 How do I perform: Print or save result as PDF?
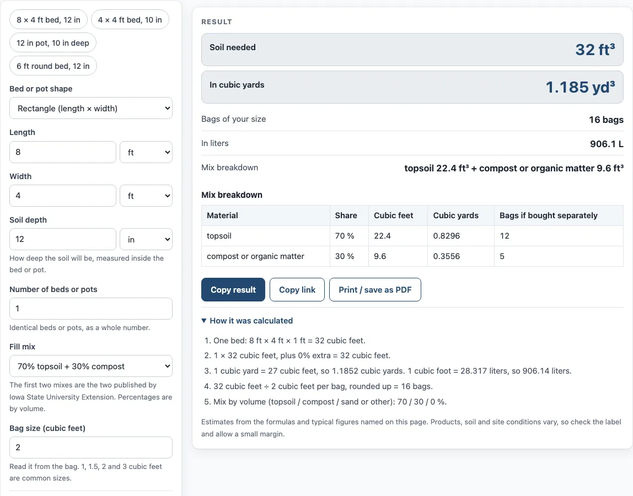pyautogui.click(x=375, y=290)
